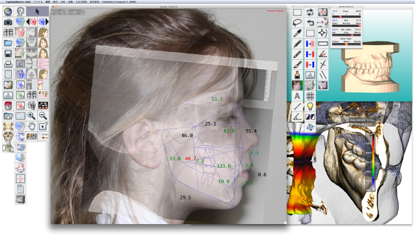Viewport: 415px width, 235px height.
Task: Select the parallel lines tool
Action: [323, 75]
